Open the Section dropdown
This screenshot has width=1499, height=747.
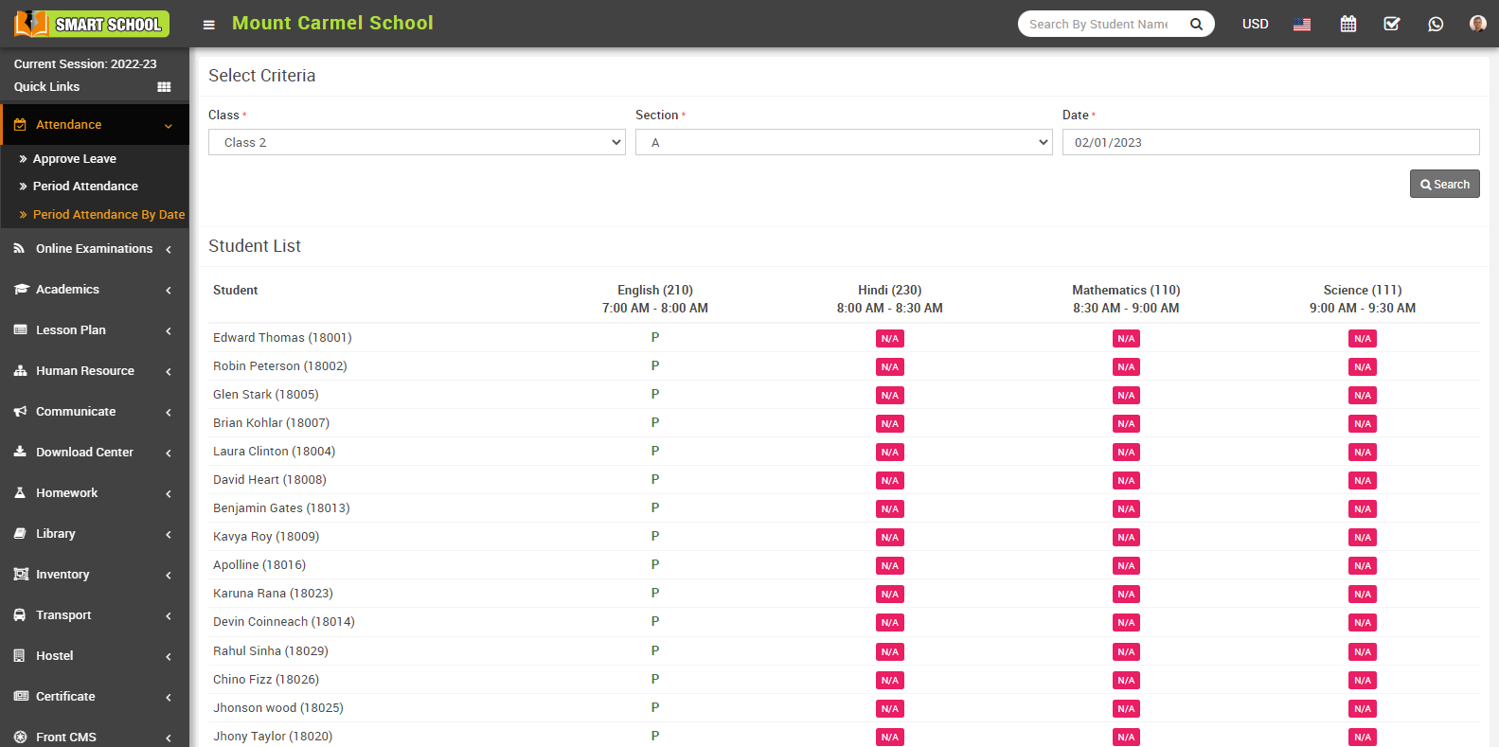click(843, 142)
